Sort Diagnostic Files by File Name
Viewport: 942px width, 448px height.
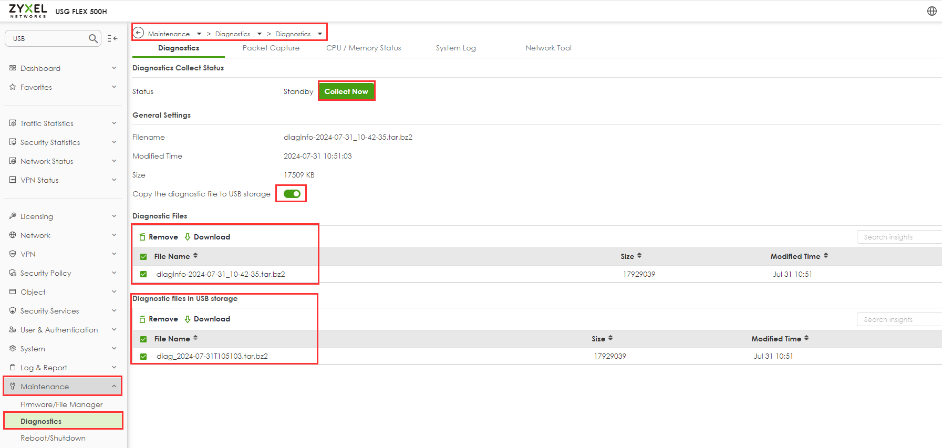(195, 256)
